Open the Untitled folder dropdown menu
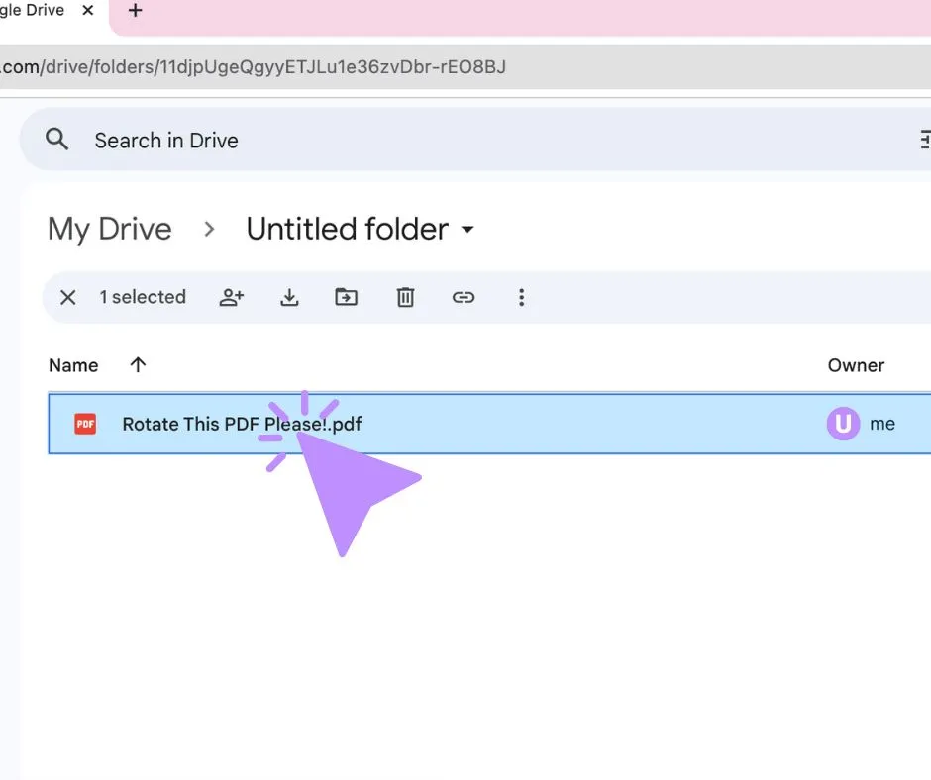Image resolution: width=931 pixels, height=780 pixels. (468, 229)
